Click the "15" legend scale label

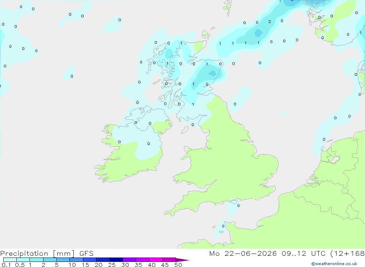pyautogui.click(x=85, y=265)
